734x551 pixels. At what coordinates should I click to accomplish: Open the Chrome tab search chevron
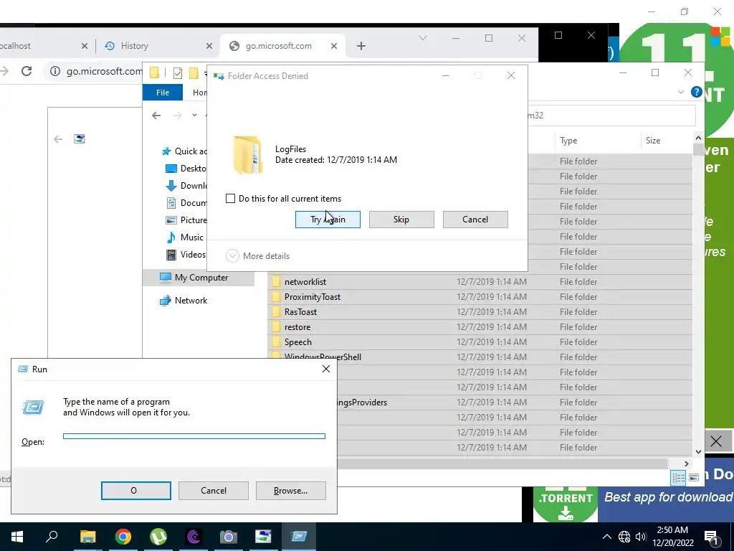[423, 38]
